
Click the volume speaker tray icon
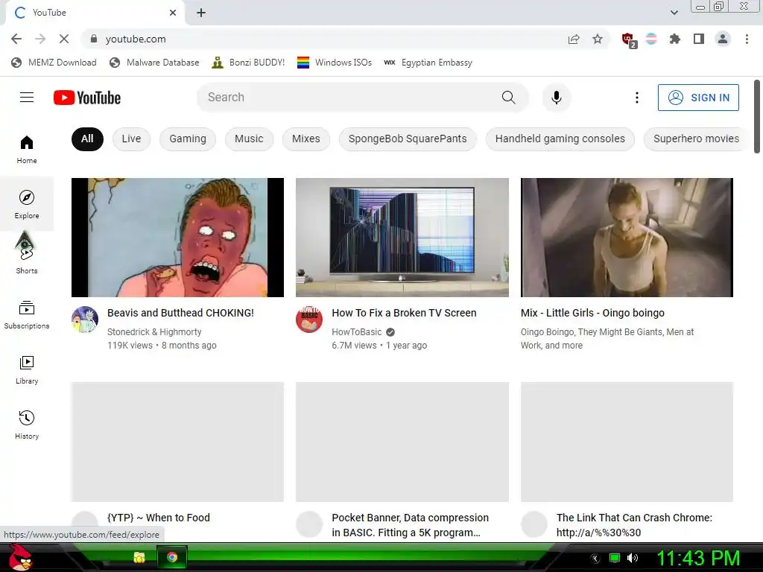pyautogui.click(x=633, y=558)
